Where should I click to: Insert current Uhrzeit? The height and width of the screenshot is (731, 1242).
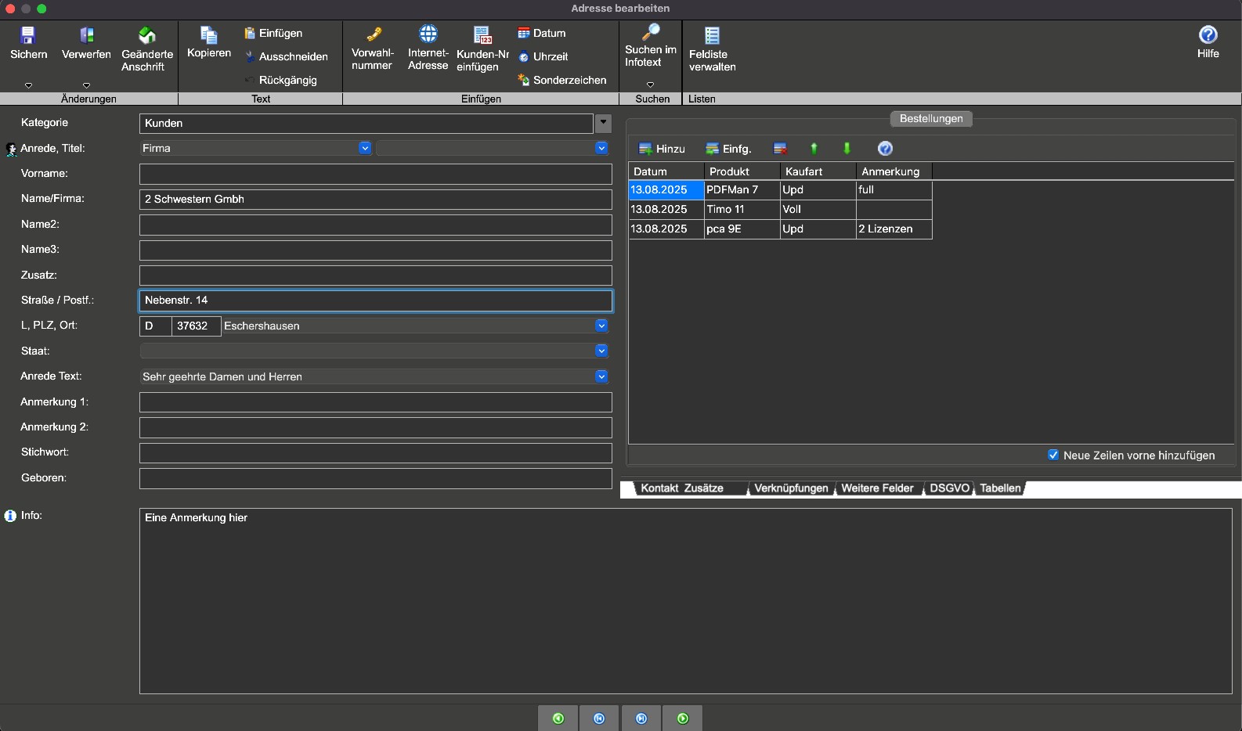(x=543, y=56)
